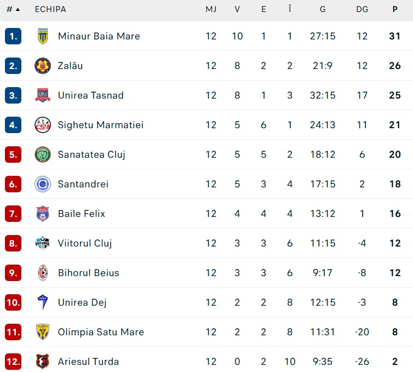Viewport: 413px width, 372px height.
Task: Open the Minaur Baia Mare team link
Action: [x=99, y=36]
